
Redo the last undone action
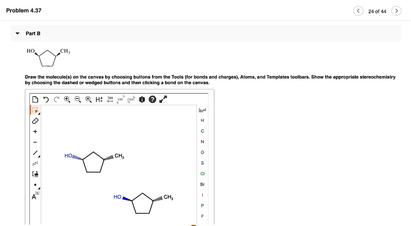(56, 99)
